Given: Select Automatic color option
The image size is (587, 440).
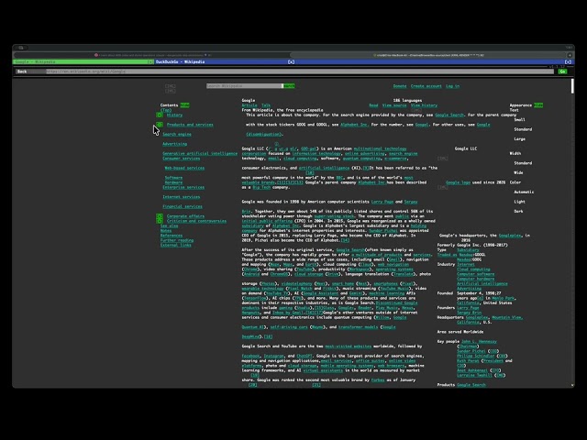Looking at the screenshot, I should [x=524, y=192].
